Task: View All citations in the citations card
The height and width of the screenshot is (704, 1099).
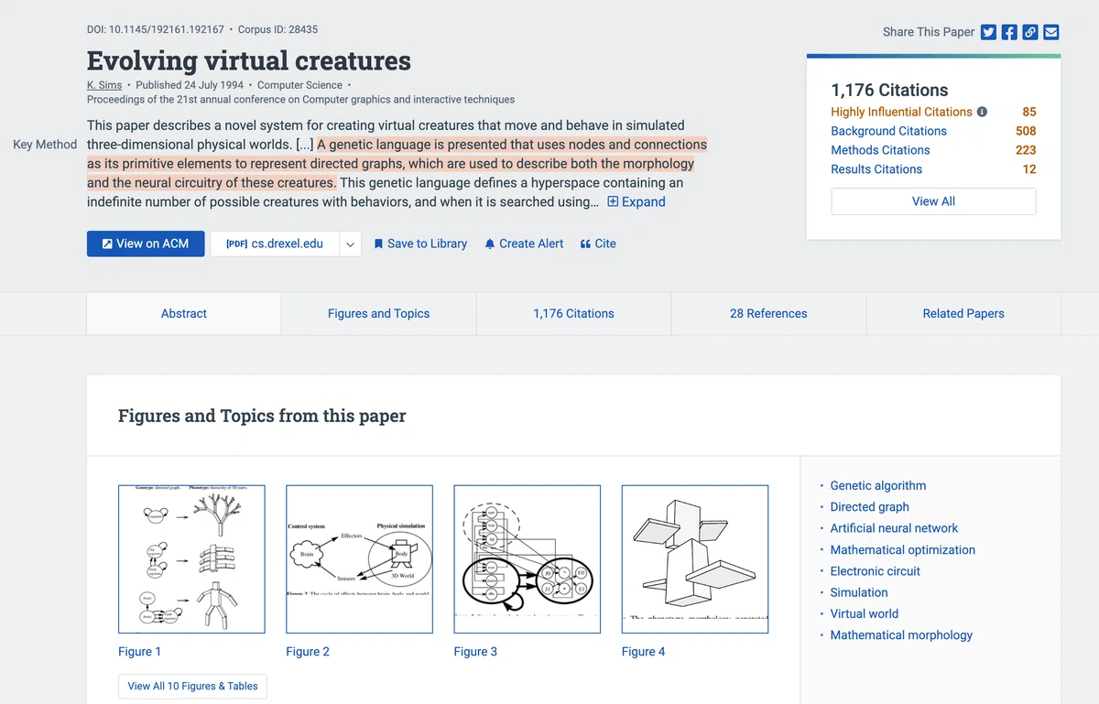Action: [933, 201]
